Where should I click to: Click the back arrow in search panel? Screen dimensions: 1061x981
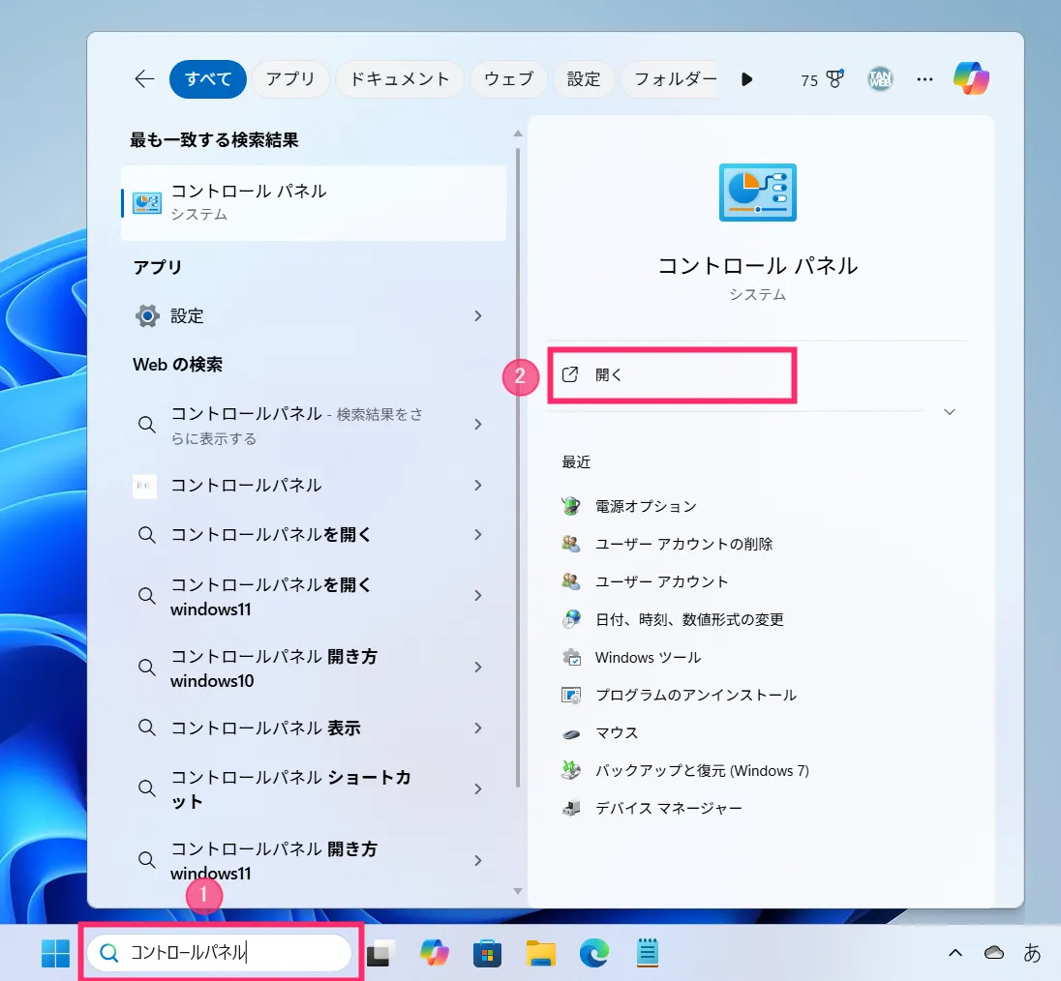click(x=144, y=79)
